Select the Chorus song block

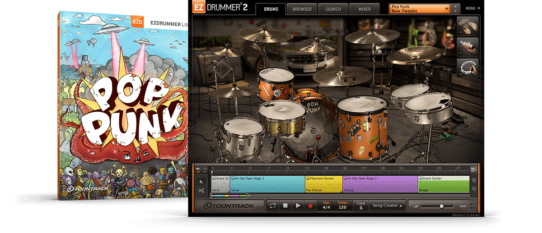[380, 185]
